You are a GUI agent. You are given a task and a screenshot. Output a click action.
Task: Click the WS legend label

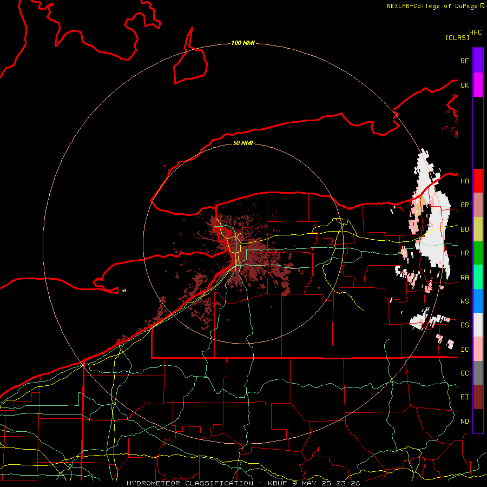pyautogui.click(x=464, y=301)
